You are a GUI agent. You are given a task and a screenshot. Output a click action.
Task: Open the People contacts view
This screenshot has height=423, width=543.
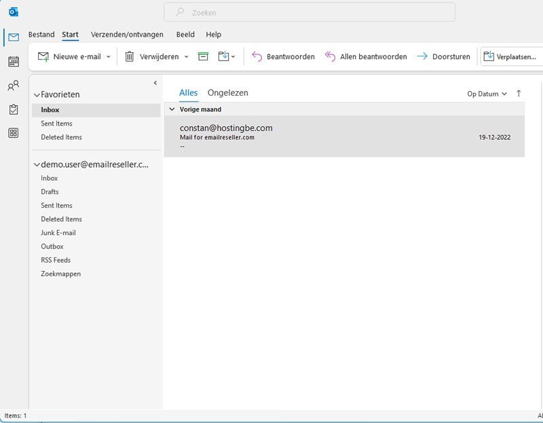point(14,86)
